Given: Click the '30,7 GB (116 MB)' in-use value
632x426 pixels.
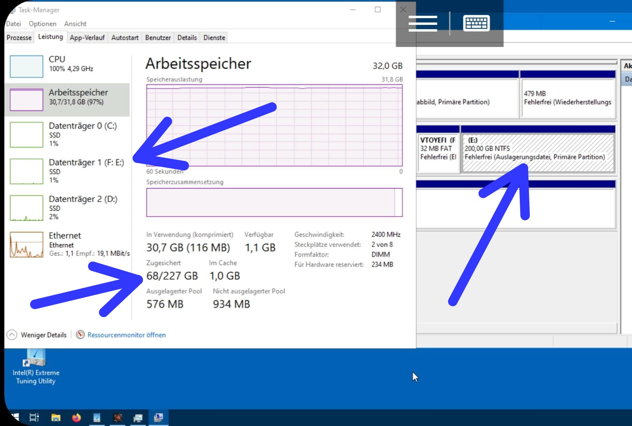Looking at the screenshot, I should 188,248.
